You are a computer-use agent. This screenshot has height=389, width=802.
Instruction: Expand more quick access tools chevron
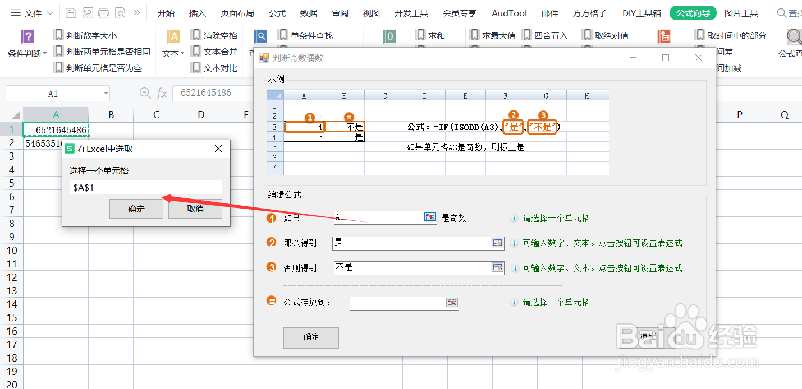coord(136,13)
